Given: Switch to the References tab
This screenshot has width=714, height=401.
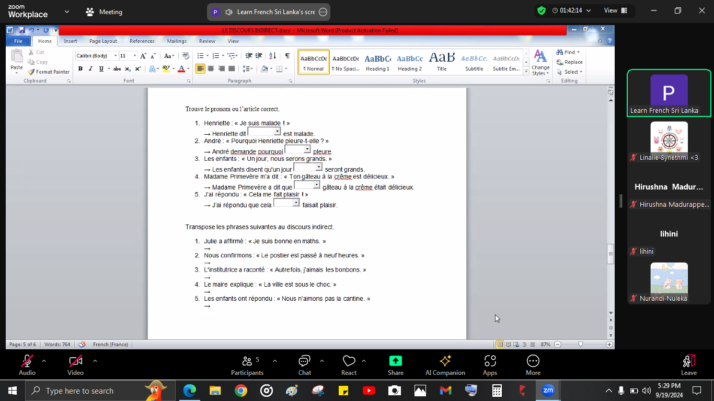Looking at the screenshot, I should tap(142, 41).
